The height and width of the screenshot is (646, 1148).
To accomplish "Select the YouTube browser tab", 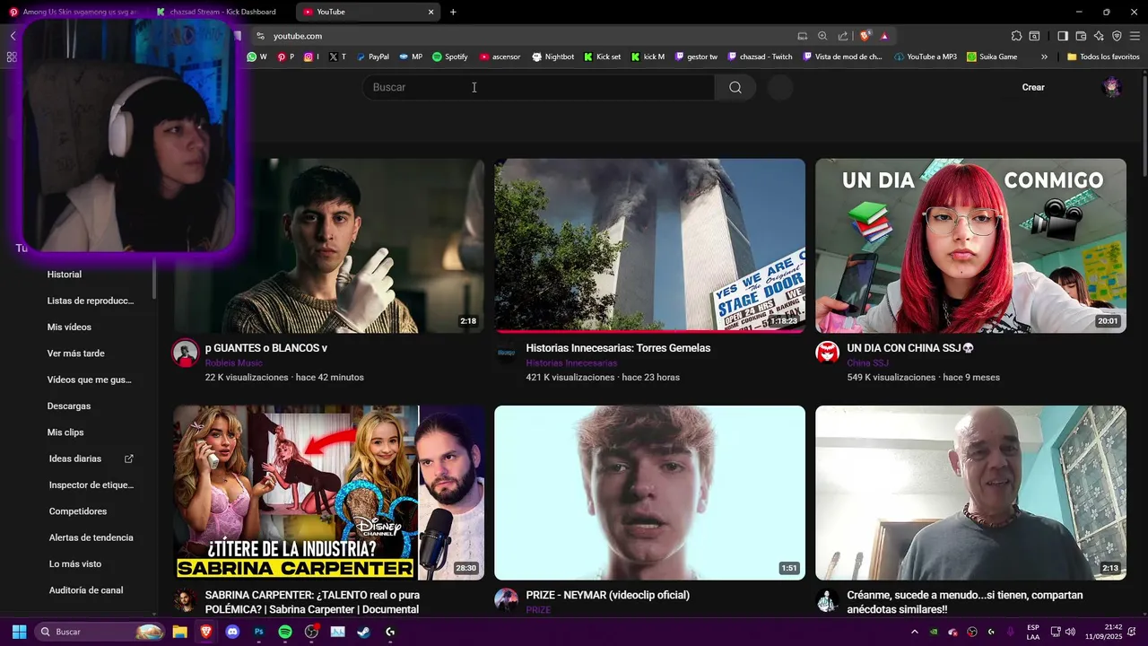I will click(368, 12).
